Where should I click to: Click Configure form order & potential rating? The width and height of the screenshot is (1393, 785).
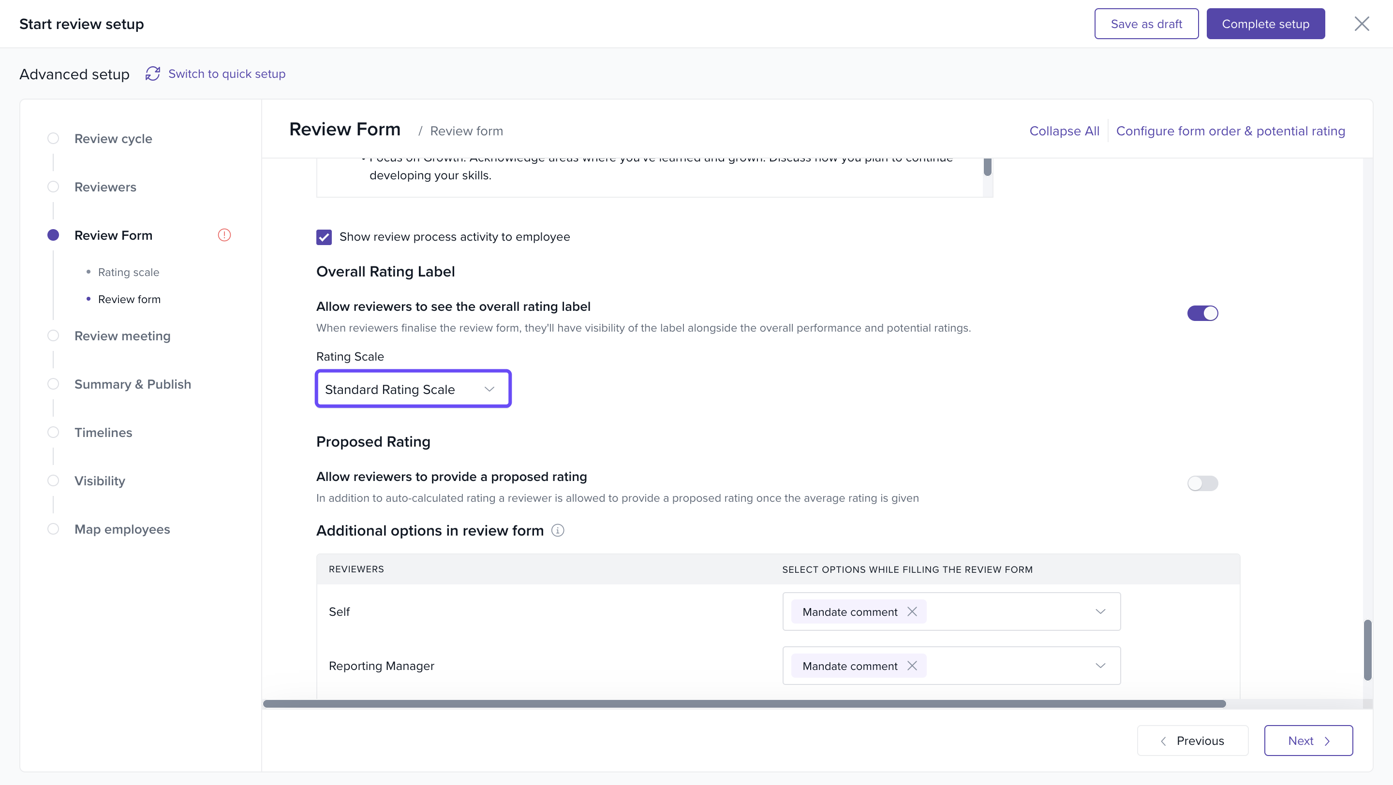click(x=1230, y=131)
